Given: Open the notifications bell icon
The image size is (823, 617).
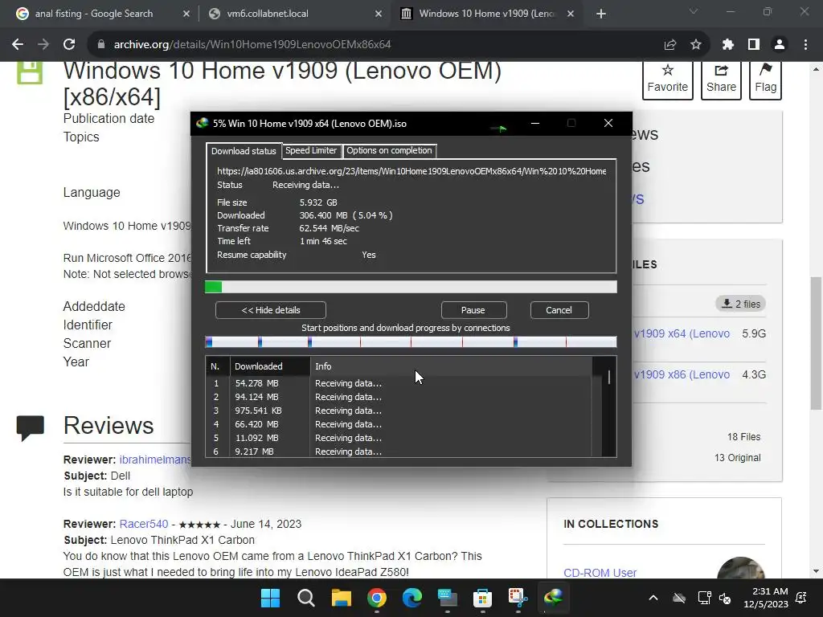Looking at the screenshot, I should [x=801, y=598].
